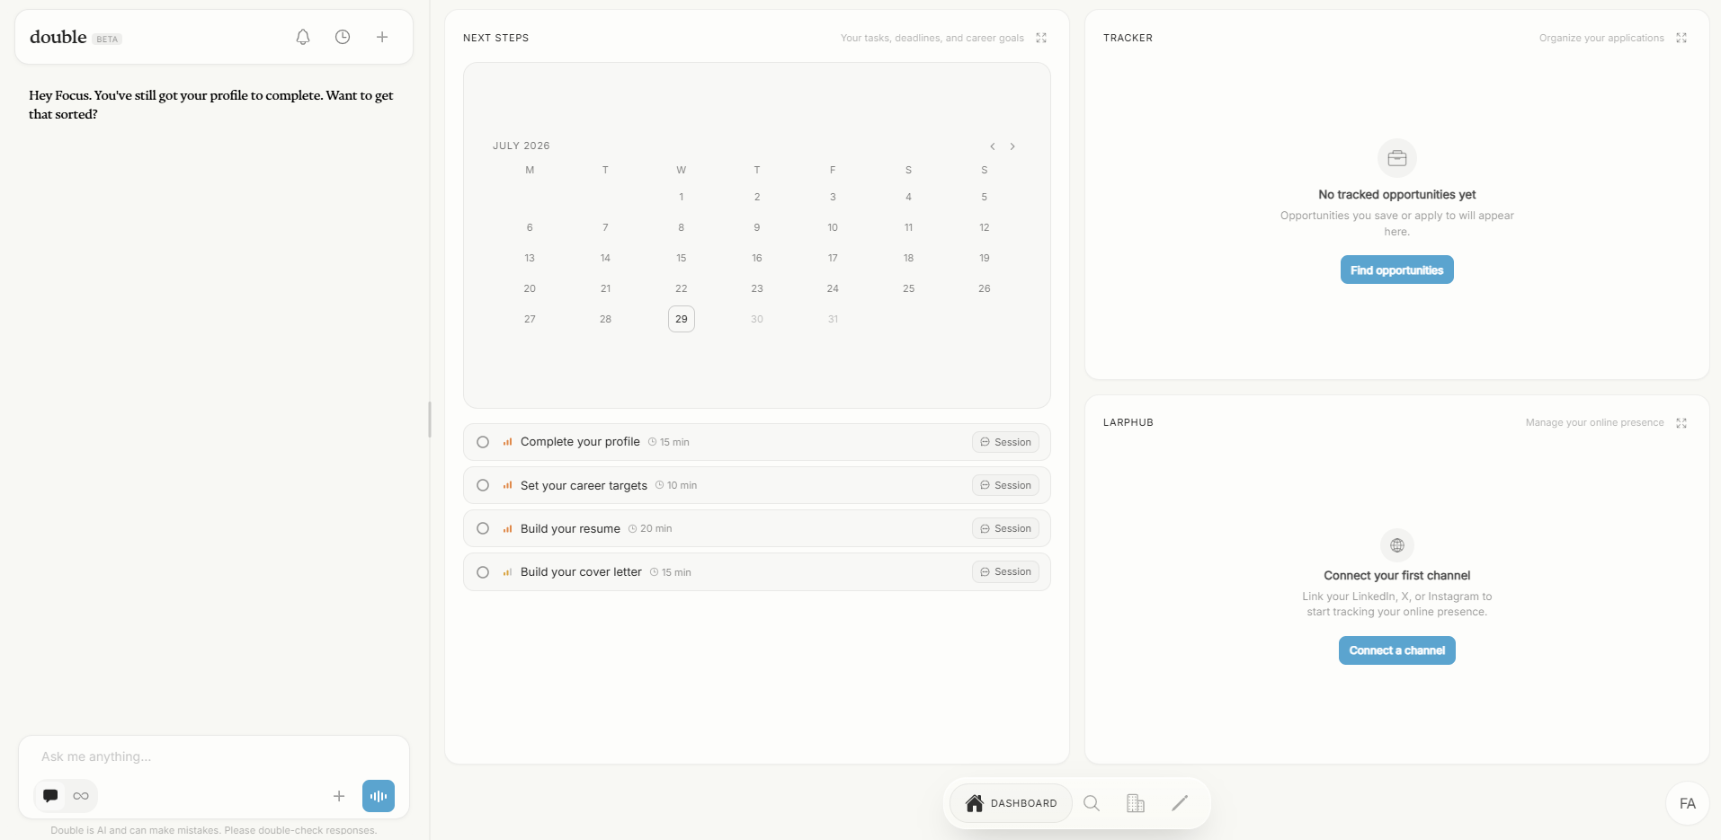Expand the Tracker panel
Image resolution: width=1721 pixels, height=840 pixels.
click(x=1681, y=38)
